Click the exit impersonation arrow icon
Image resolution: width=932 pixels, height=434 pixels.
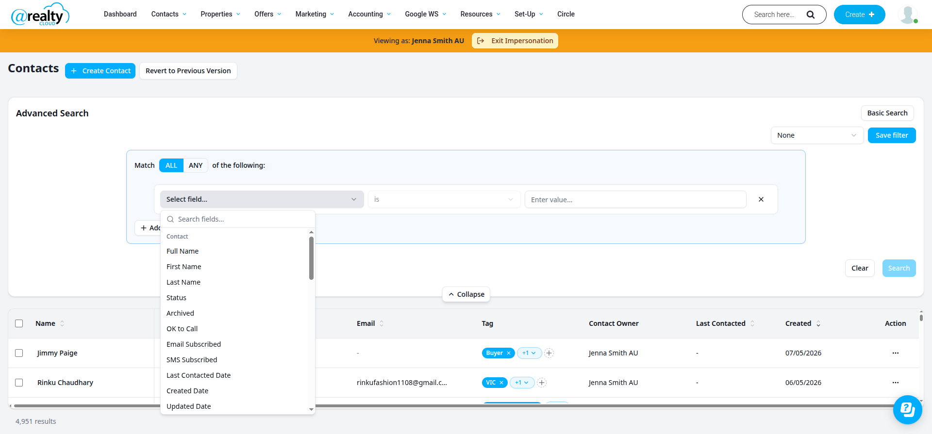481,41
